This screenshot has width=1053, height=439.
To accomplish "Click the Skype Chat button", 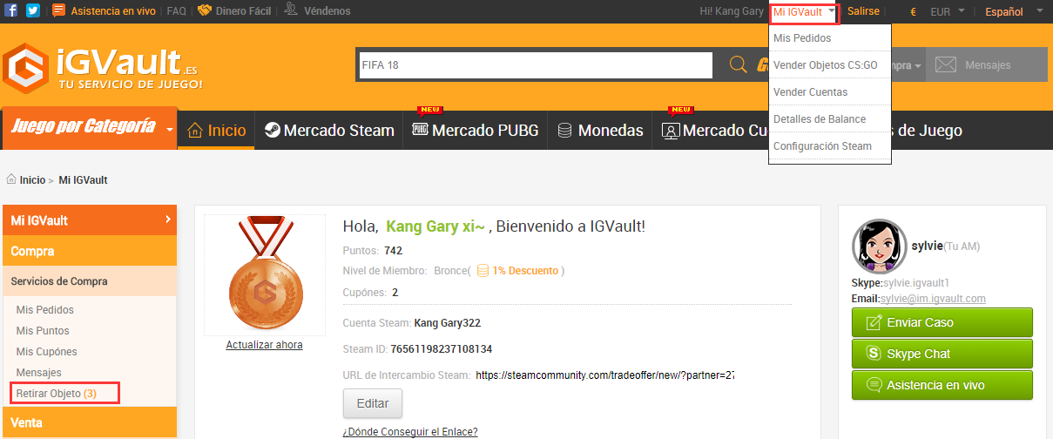I will (942, 354).
